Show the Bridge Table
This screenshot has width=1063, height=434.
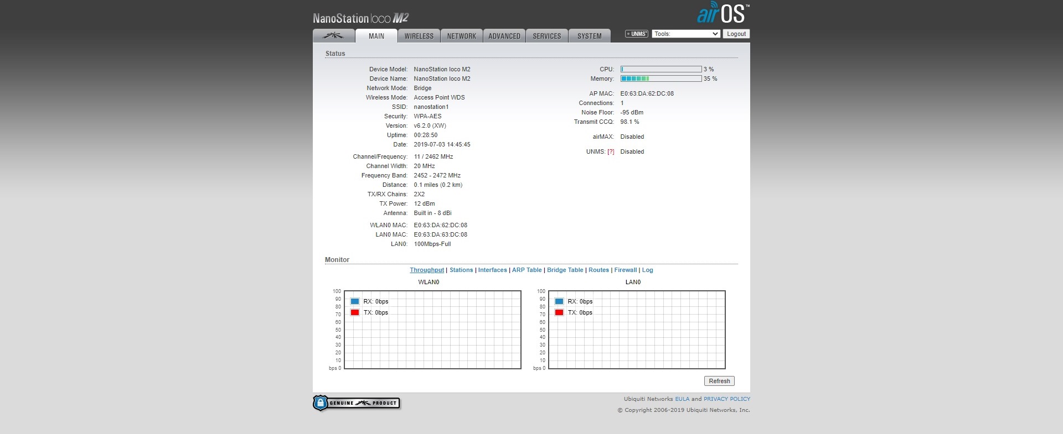tap(565, 270)
